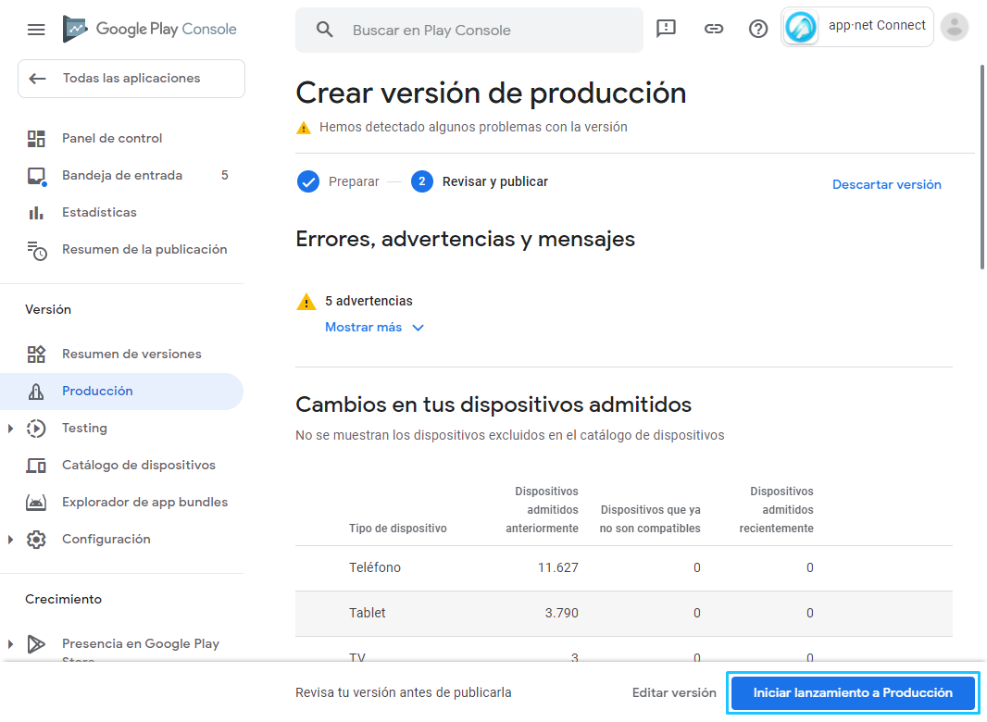Expand the Testing section arrow

point(10,429)
